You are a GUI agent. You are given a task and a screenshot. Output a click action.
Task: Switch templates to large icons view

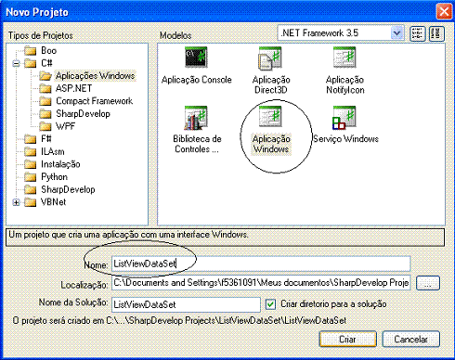[x=417, y=33]
